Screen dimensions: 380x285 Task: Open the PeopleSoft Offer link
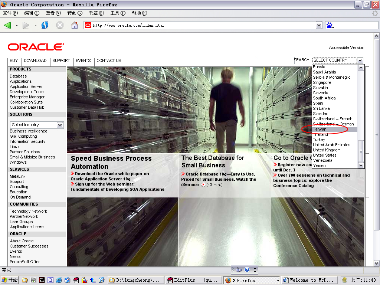25,262
